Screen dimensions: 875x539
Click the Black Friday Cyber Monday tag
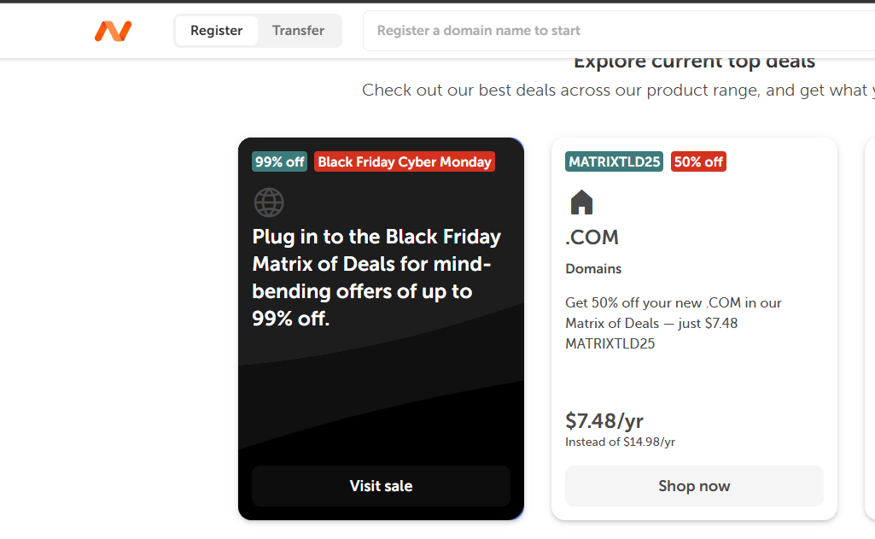[405, 162]
